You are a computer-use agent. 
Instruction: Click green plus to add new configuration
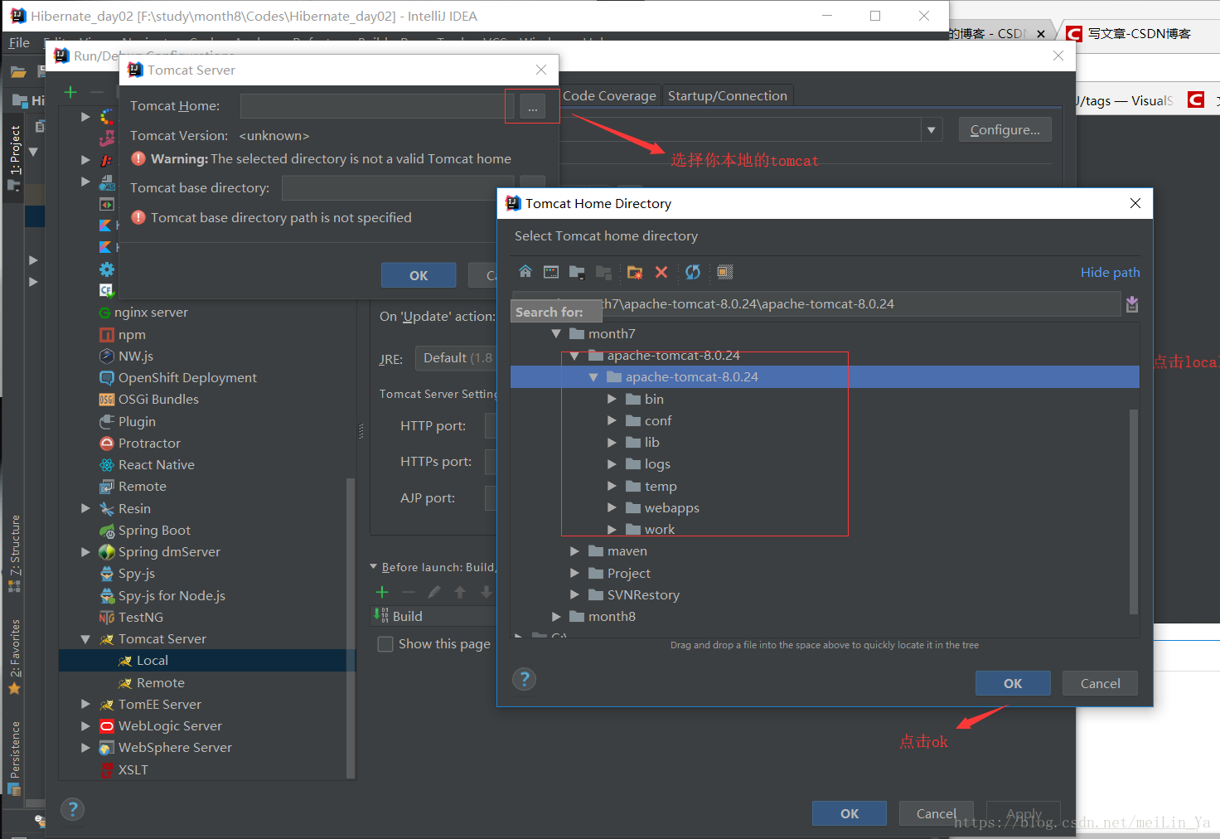(x=70, y=92)
